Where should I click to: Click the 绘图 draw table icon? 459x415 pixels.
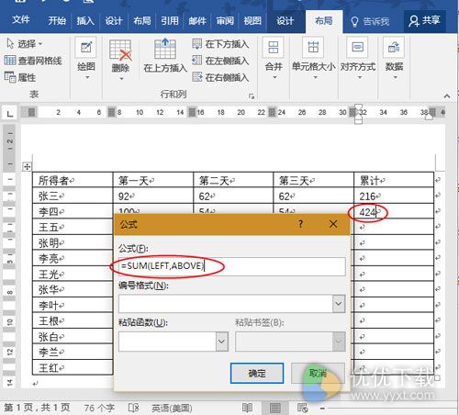[x=86, y=47]
